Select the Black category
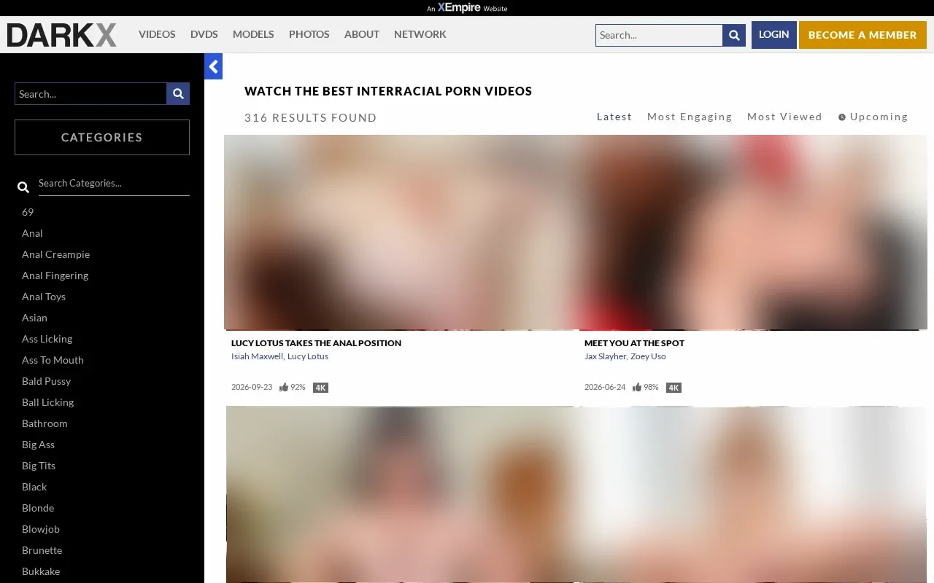 coord(34,487)
